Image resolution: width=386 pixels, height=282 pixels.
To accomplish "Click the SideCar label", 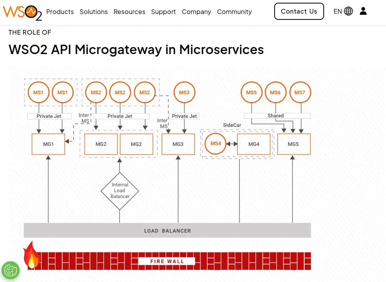I will point(232,125).
